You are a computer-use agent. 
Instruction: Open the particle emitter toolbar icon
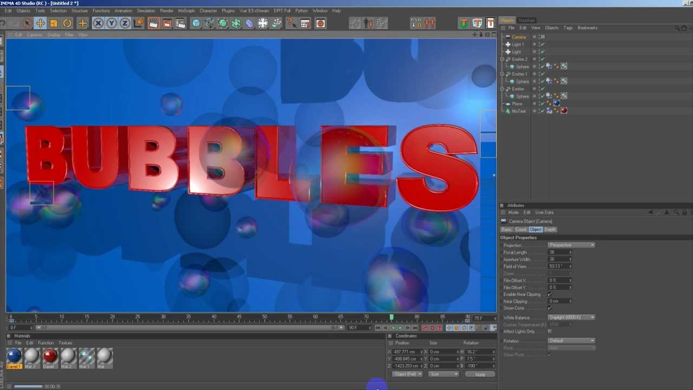point(277,23)
